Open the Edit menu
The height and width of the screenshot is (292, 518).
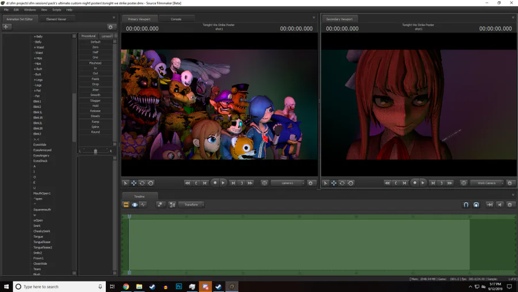16,10
